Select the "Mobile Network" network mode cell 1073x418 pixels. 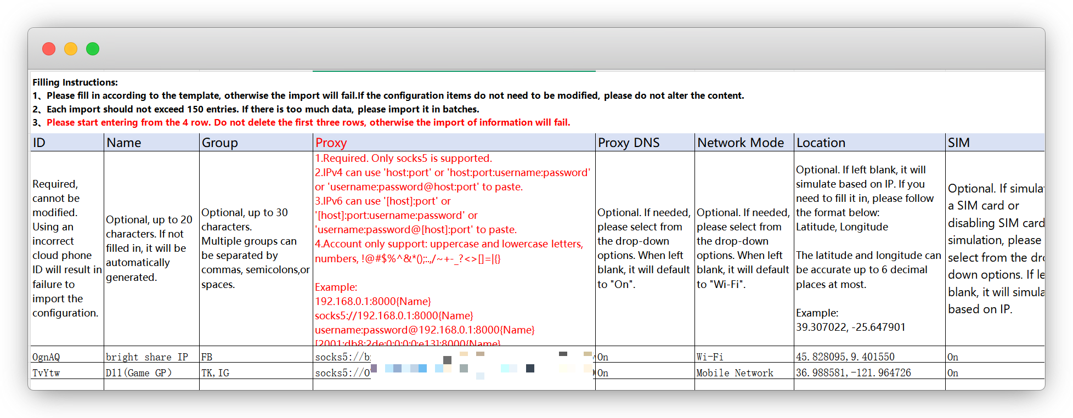pos(744,371)
